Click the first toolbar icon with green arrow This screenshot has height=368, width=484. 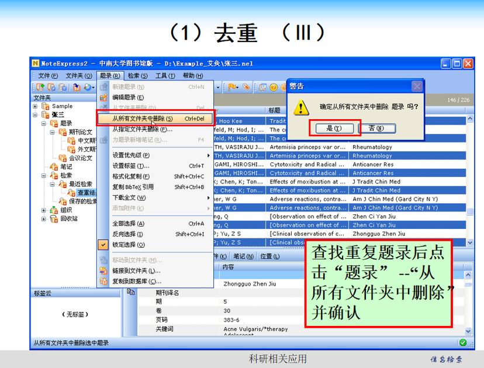pyautogui.click(x=41, y=87)
